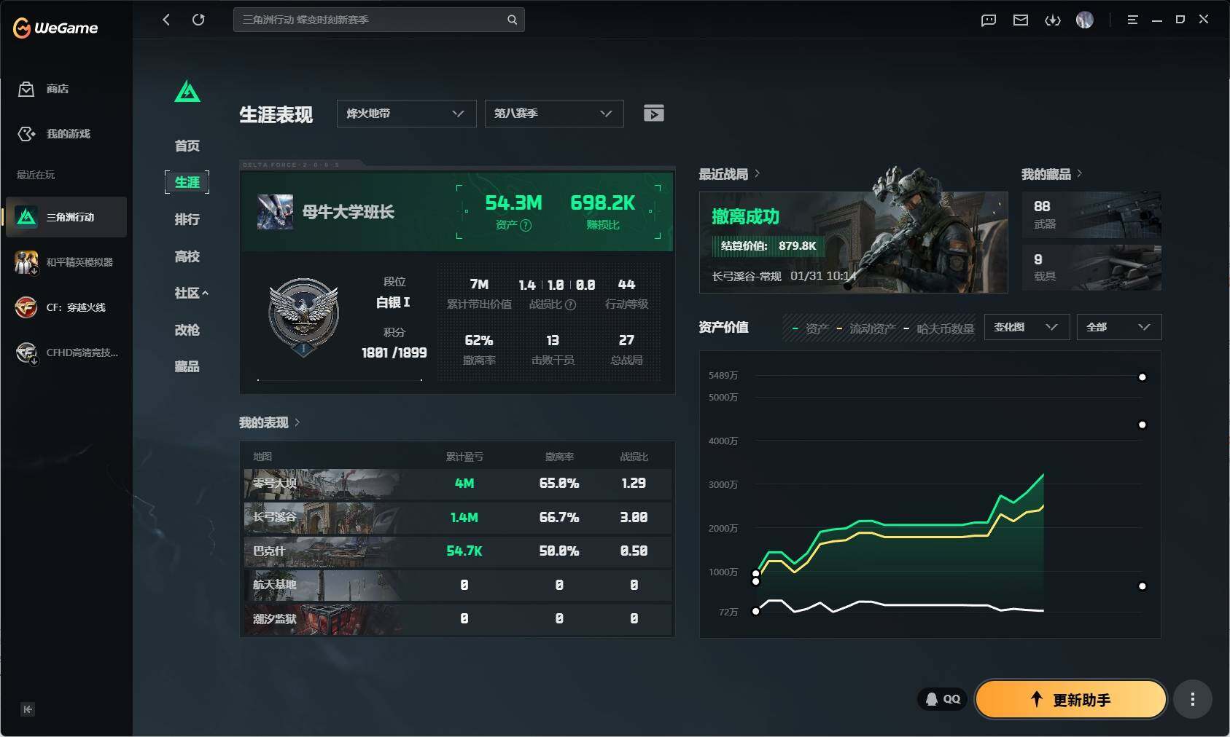Open the 88 武器 weapons card
The image size is (1230, 737).
pos(1091,215)
